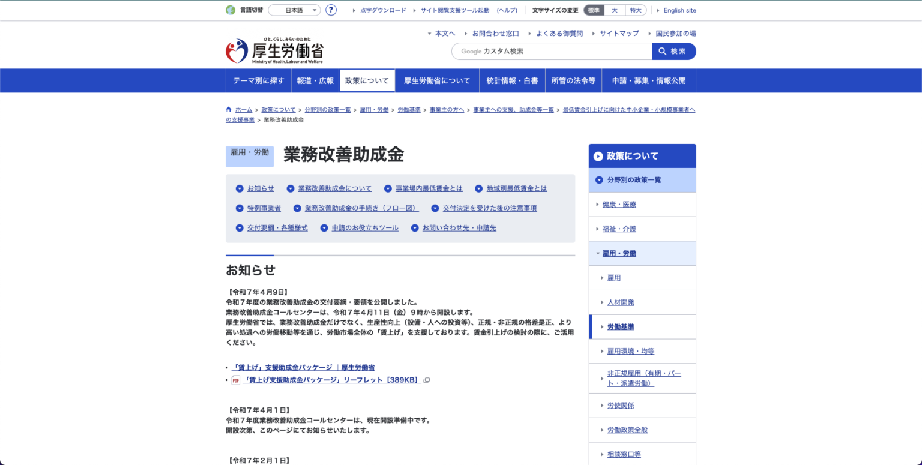Click the external-link icon next to the leaflet
The width and height of the screenshot is (922, 465).
pos(426,380)
